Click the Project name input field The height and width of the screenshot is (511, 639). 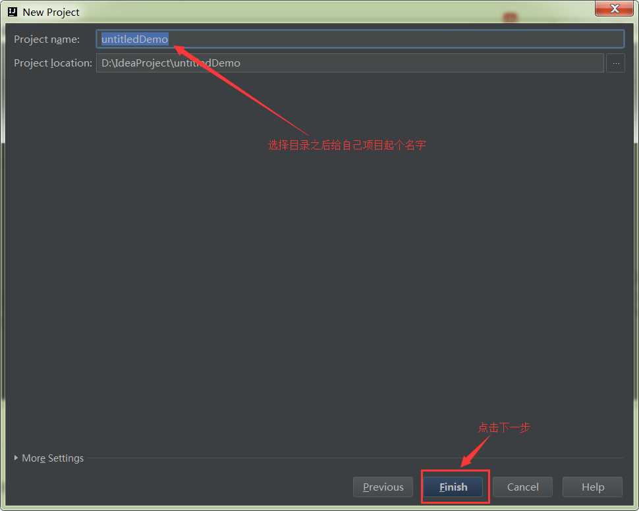[360, 39]
